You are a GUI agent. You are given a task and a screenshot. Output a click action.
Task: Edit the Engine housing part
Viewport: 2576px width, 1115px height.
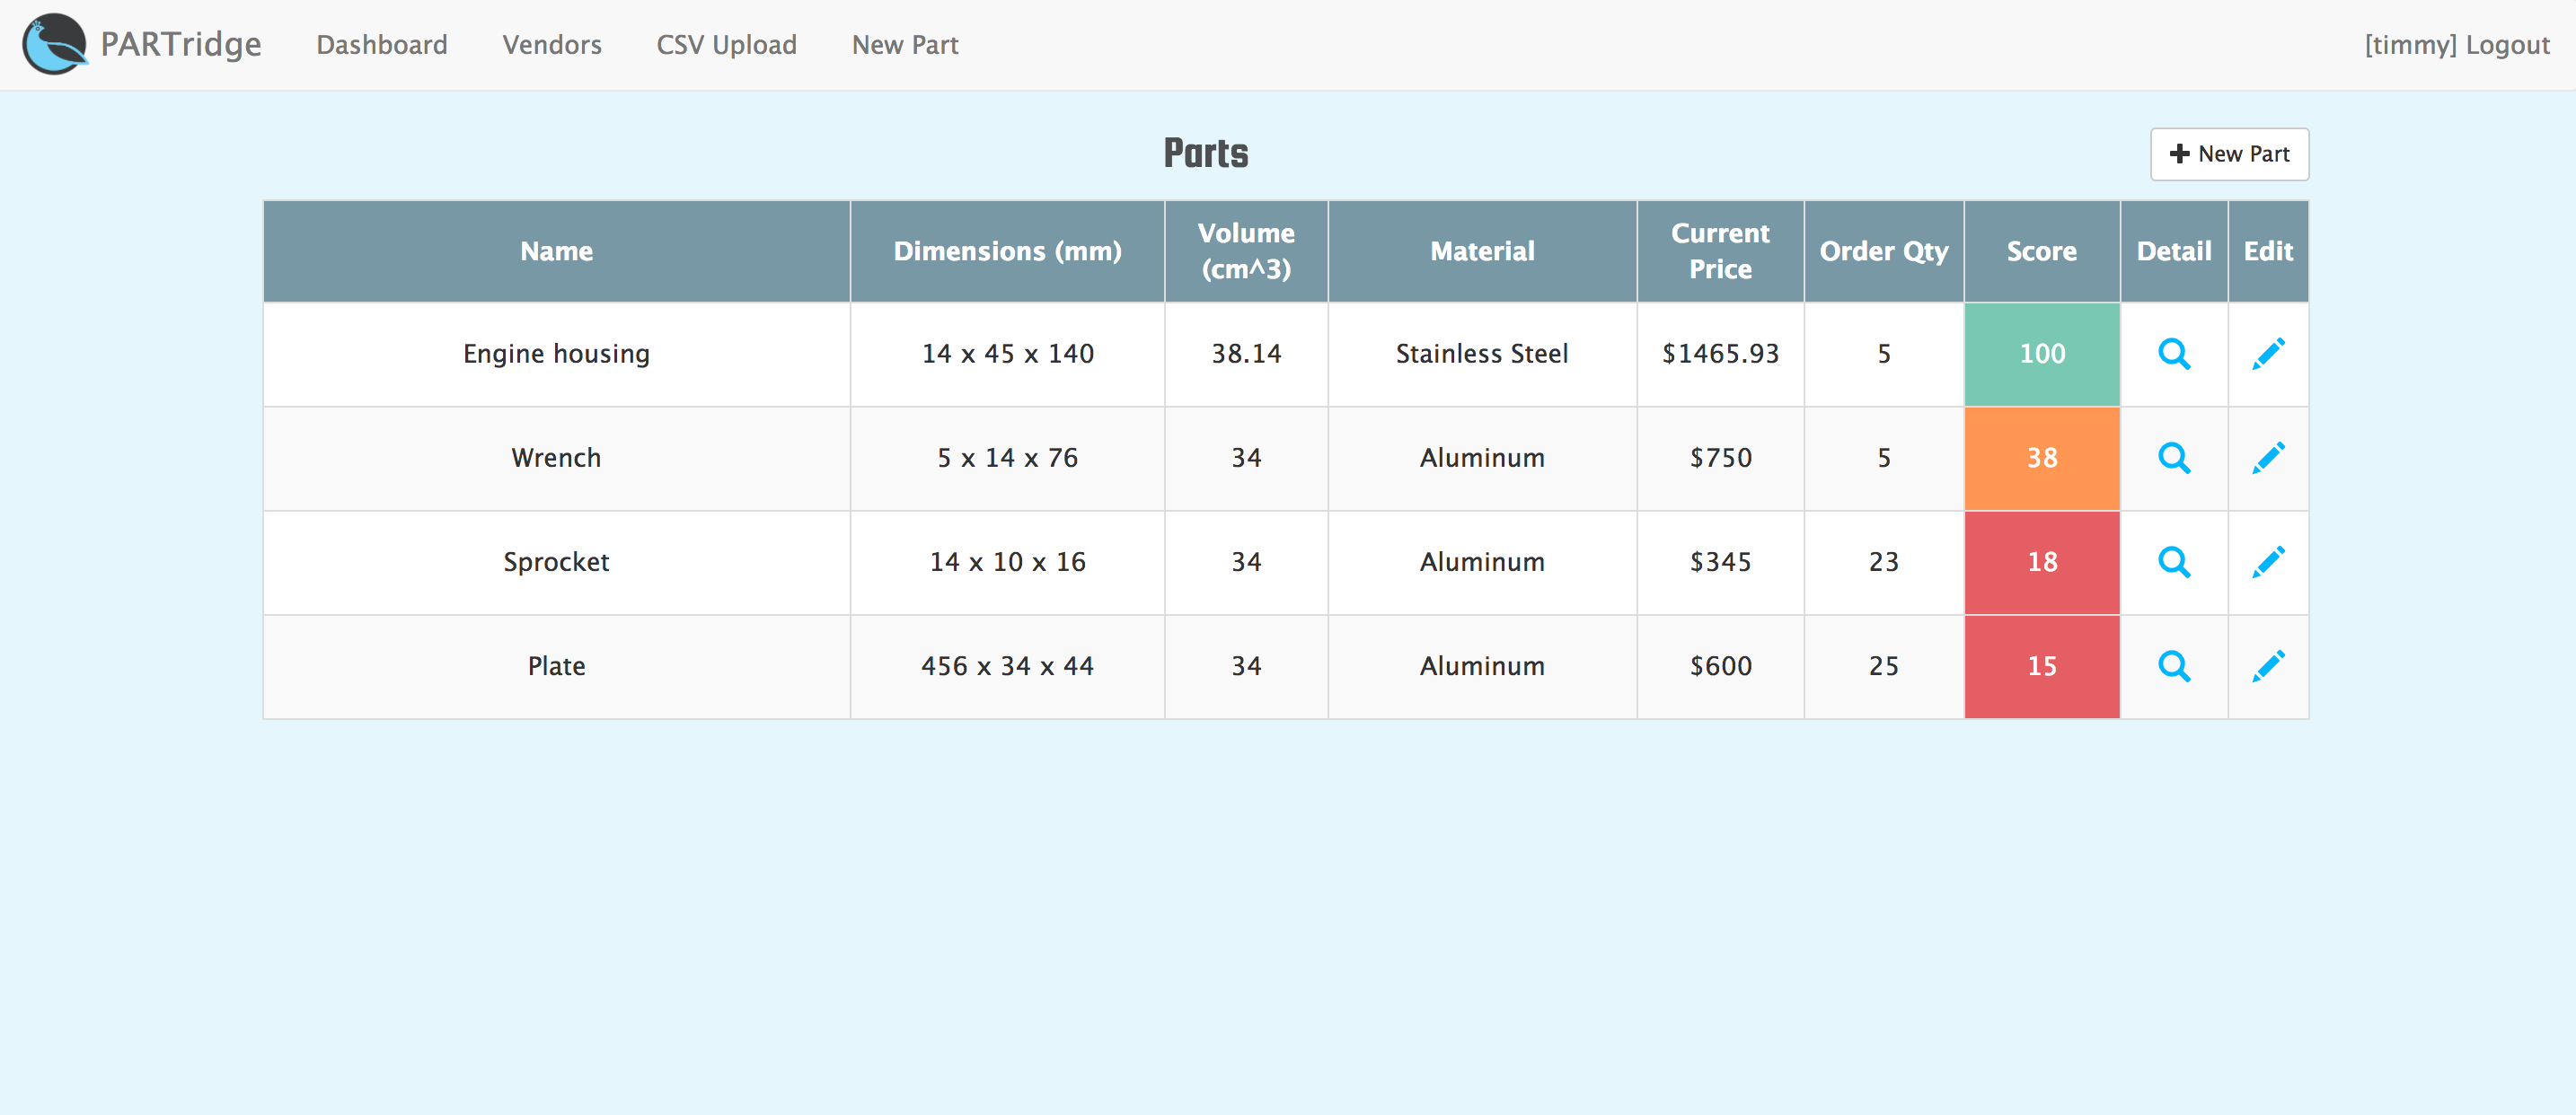pos(2268,354)
